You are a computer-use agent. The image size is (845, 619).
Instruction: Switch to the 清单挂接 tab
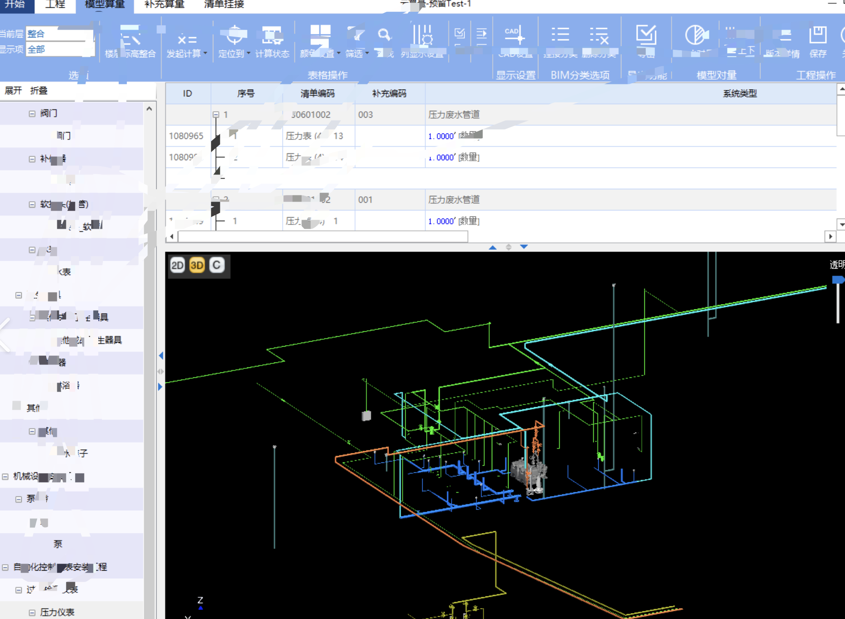pos(224,5)
